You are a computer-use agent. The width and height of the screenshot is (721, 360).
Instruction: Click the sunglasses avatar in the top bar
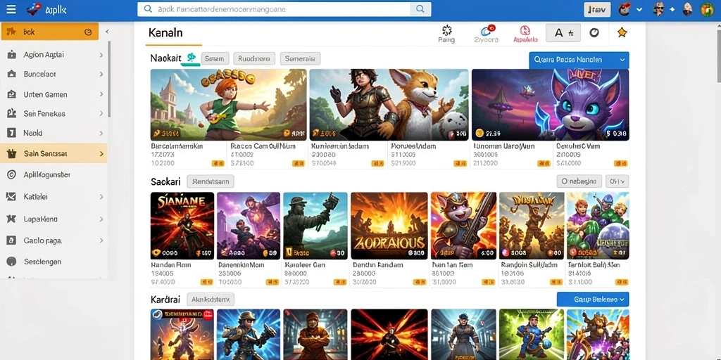coord(659,9)
